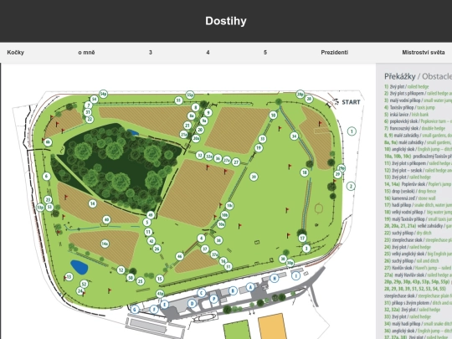Viewport: 452px width, 339px height.
Task: Select the blue circle marker D
Action: coord(192,303)
